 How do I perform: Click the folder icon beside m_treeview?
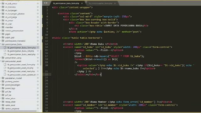click(3, 7)
